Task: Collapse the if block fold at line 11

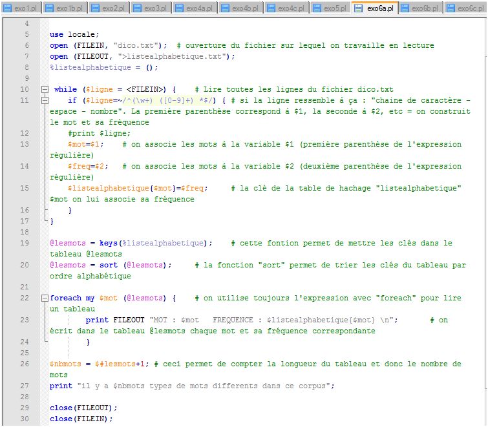Action: (45, 101)
